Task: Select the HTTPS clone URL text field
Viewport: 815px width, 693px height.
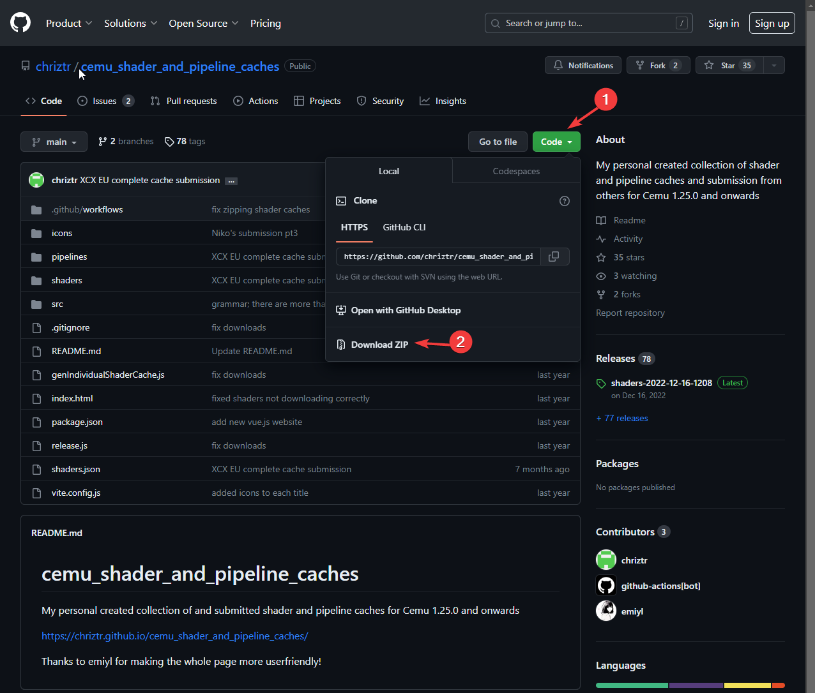Action: (438, 257)
